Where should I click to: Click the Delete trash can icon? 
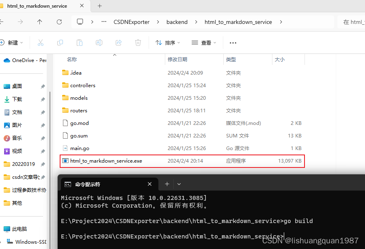138,43
